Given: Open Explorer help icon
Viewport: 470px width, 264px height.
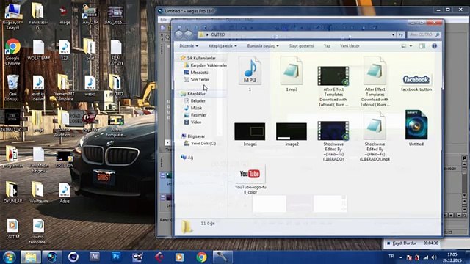Looking at the screenshot, I should tap(434, 46).
